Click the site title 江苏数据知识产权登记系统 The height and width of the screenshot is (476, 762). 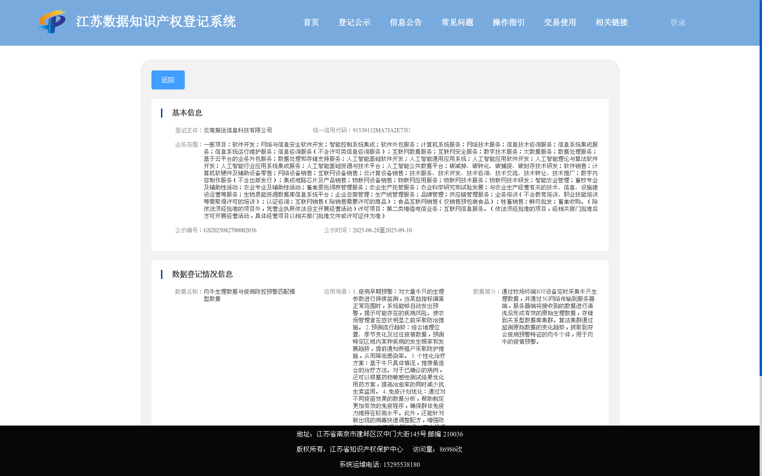pyautogui.click(x=156, y=21)
